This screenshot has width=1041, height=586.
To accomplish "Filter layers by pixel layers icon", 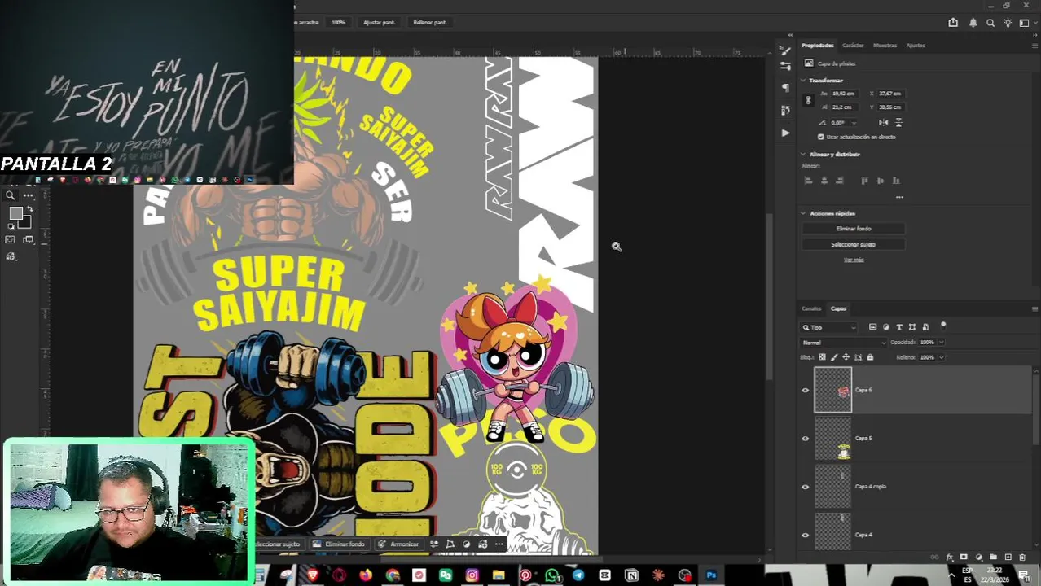I will [x=872, y=327].
